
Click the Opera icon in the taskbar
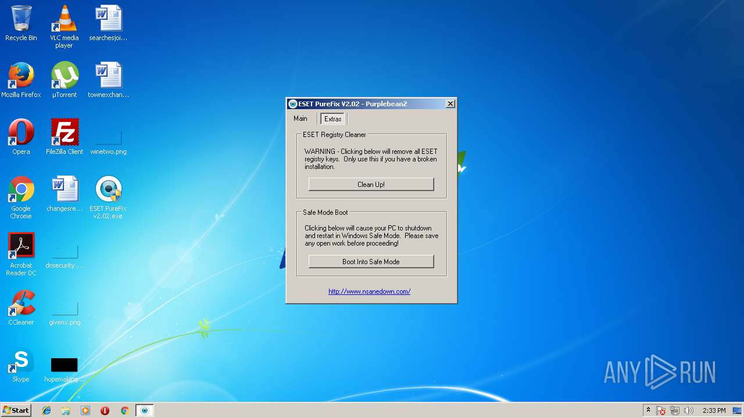click(x=105, y=410)
